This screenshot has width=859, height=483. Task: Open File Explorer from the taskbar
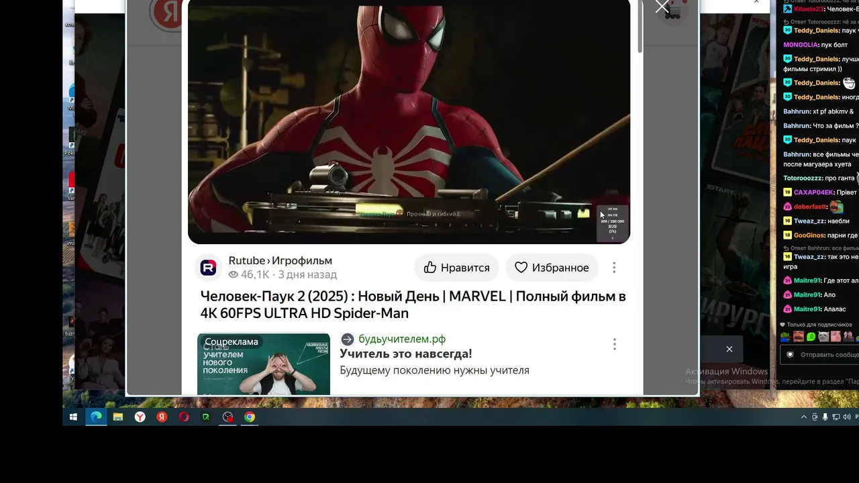[x=118, y=417]
